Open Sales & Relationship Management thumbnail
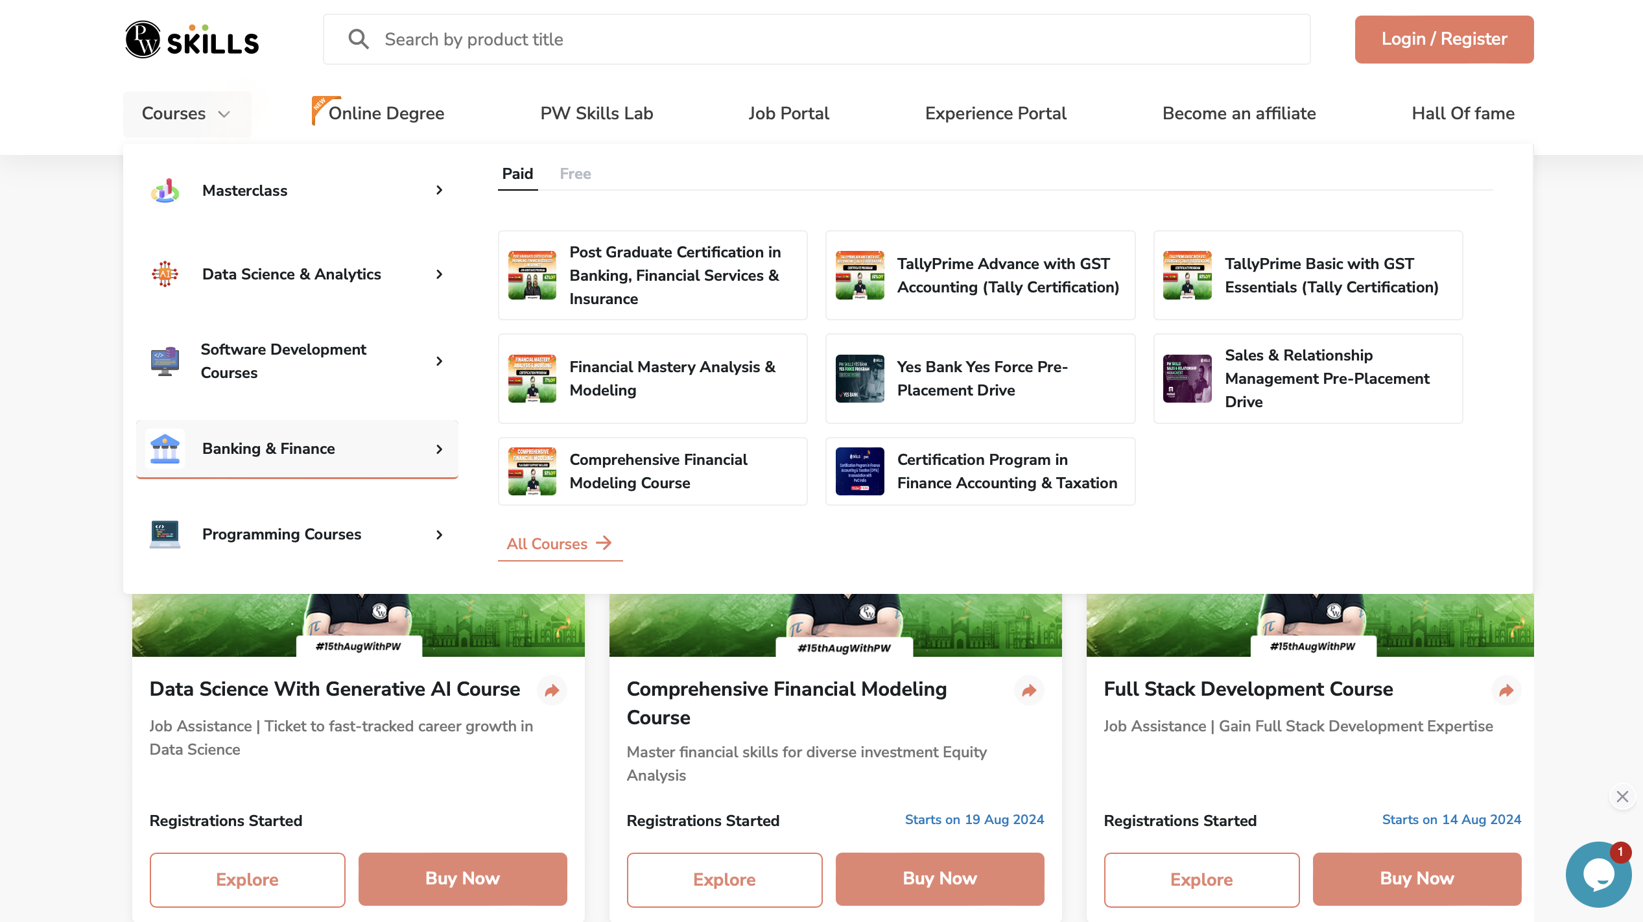1643x922 pixels. [1187, 379]
